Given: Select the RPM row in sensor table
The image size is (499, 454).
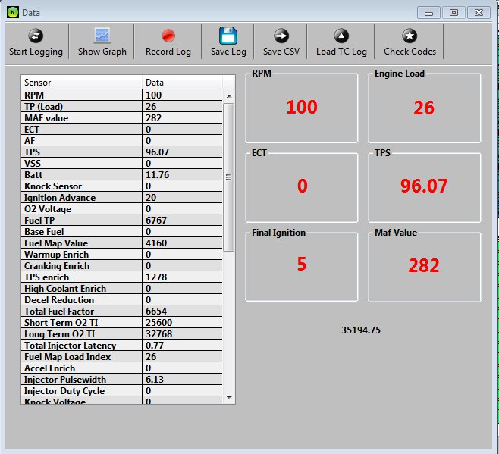Looking at the screenshot, I should click(82, 95).
